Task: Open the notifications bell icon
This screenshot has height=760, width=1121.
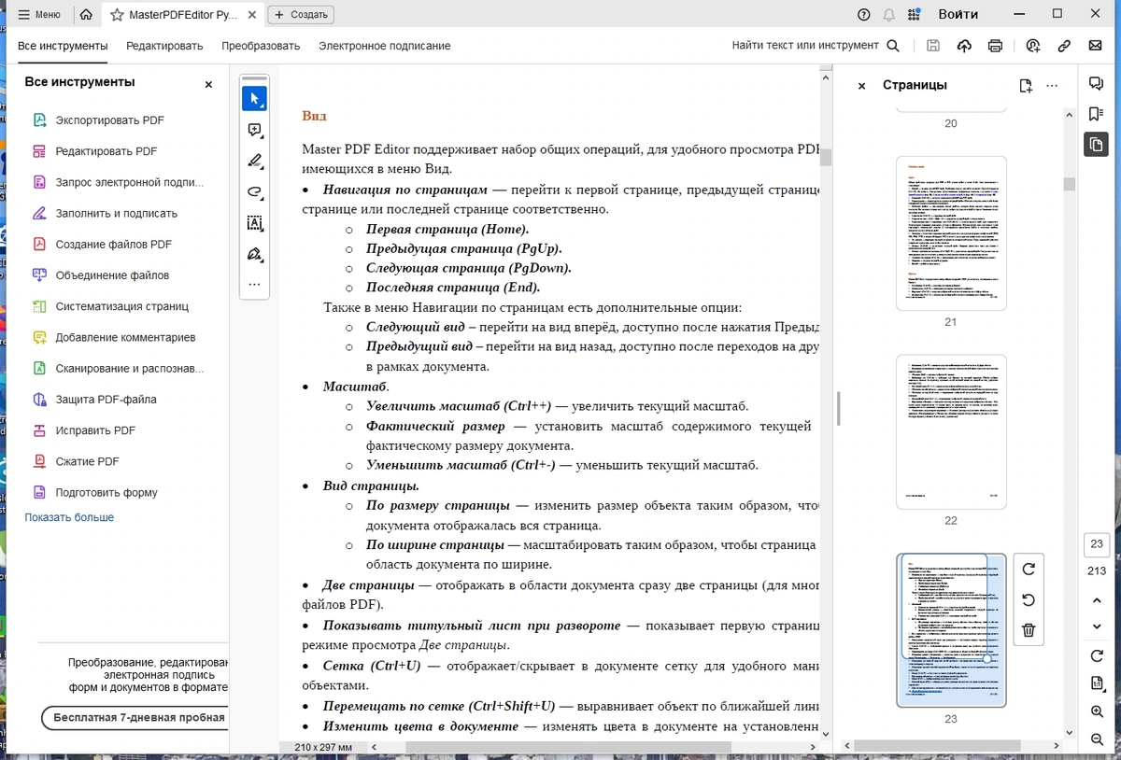Action: tap(889, 15)
